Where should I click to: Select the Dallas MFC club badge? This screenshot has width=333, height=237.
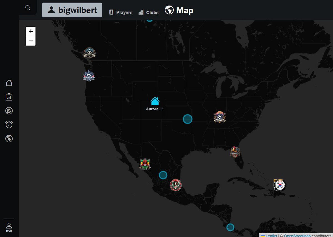point(89,76)
